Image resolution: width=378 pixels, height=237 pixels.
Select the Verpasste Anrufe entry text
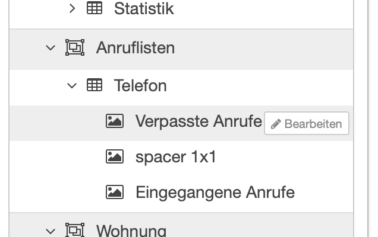(199, 121)
